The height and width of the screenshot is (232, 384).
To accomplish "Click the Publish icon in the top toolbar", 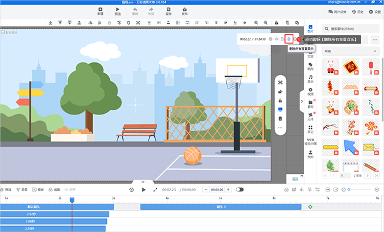I will click(x=184, y=11).
